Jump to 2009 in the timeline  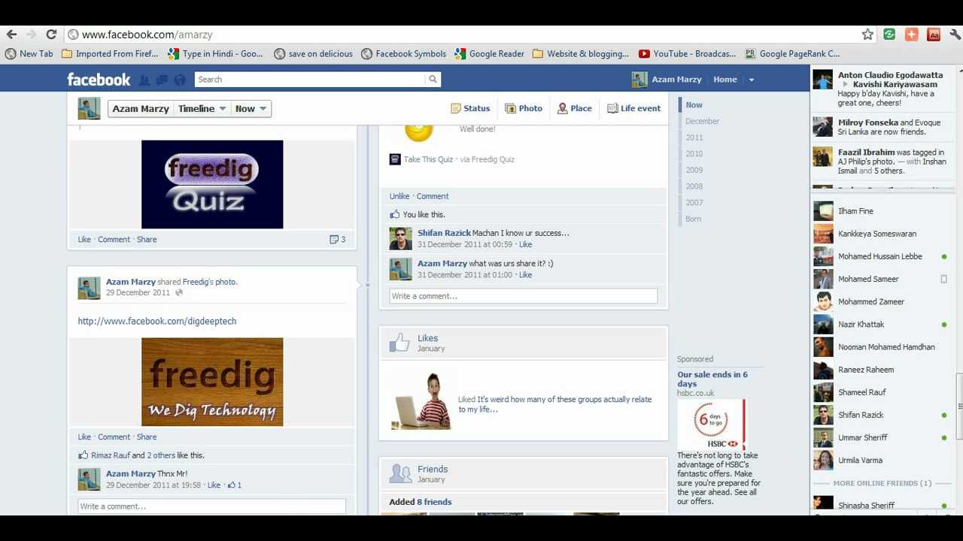(694, 171)
